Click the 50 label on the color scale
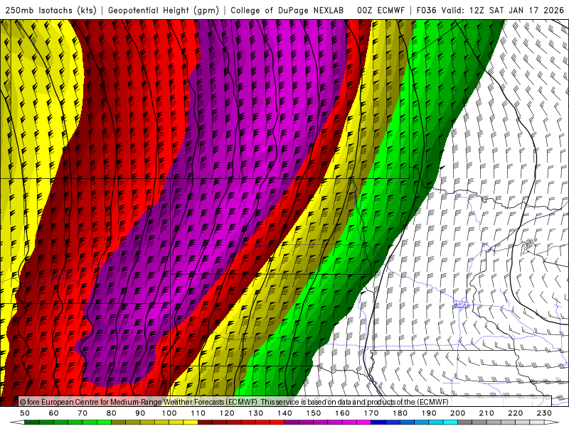569x426 pixels. 25,413
